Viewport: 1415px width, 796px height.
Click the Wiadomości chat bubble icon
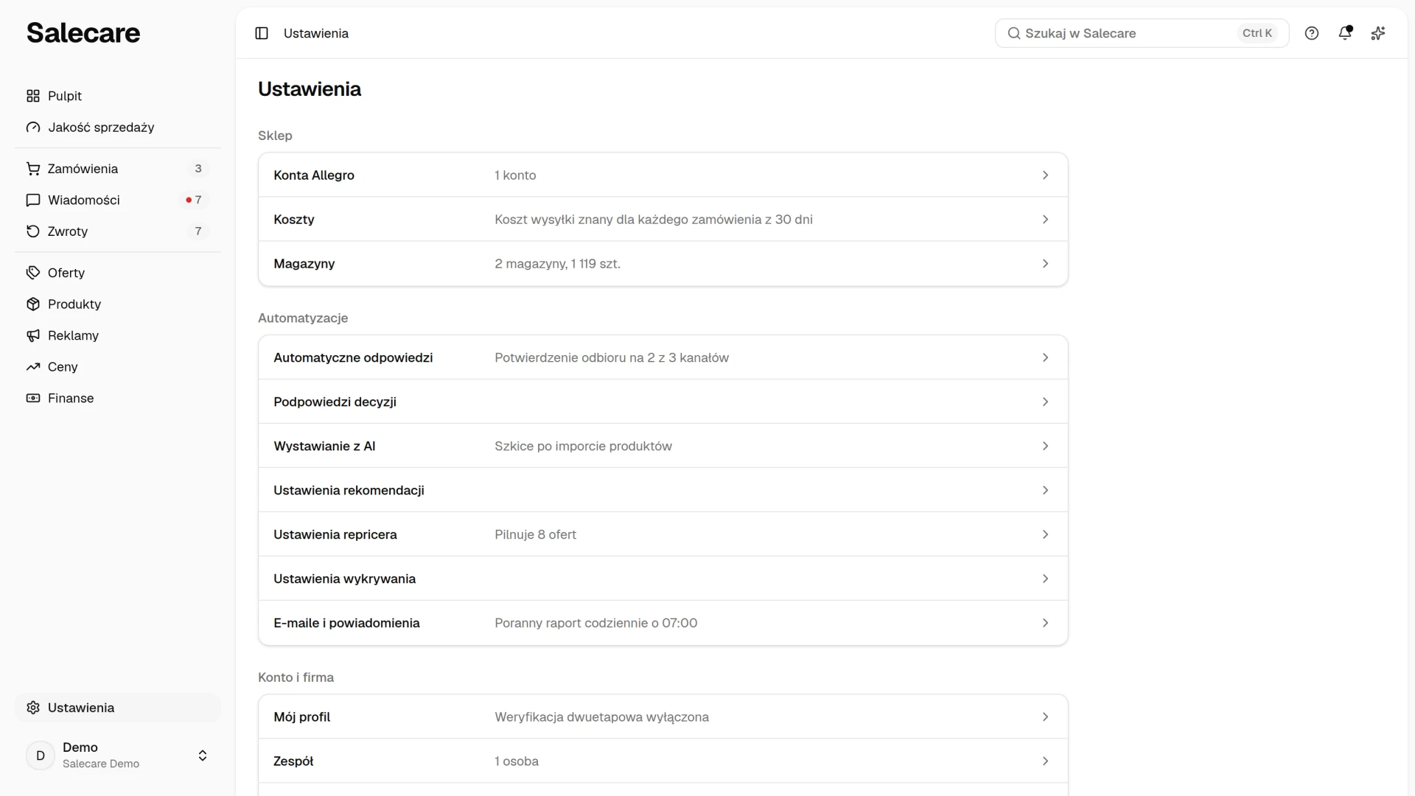coord(33,200)
